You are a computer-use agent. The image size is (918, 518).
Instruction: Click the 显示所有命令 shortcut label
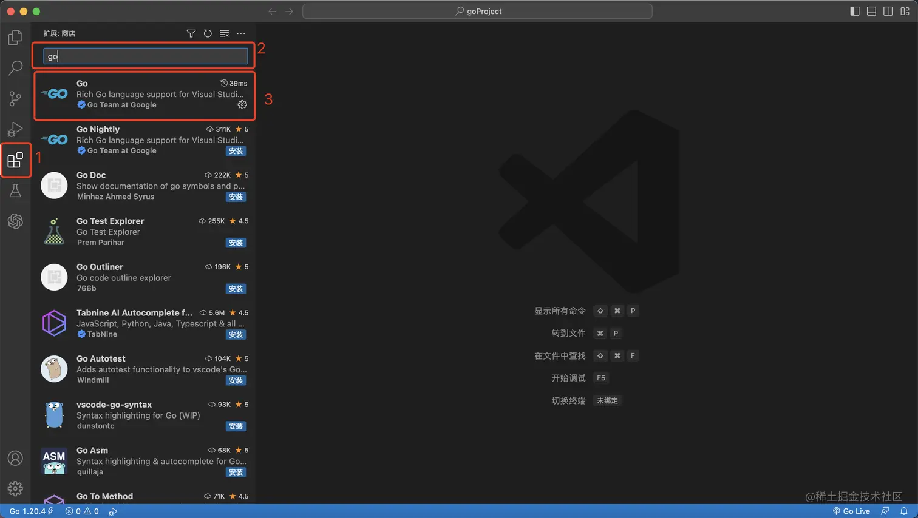coord(560,311)
